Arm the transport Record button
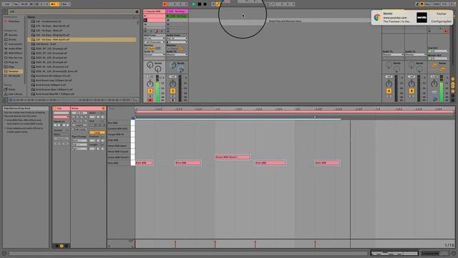Image resolution: width=458 pixels, height=258 pixels. click(205, 4)
